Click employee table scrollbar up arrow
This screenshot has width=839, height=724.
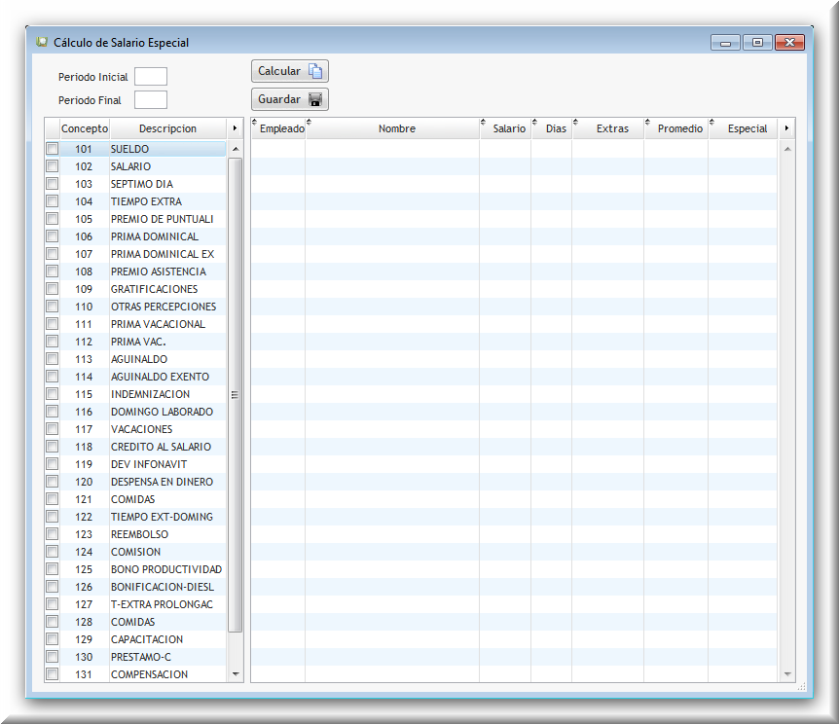[x=787, y=149]
